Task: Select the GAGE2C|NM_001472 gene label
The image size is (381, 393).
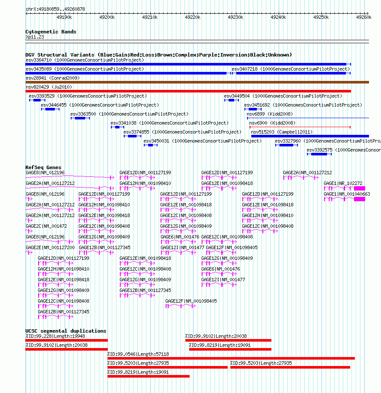Action: click(46, 226)
